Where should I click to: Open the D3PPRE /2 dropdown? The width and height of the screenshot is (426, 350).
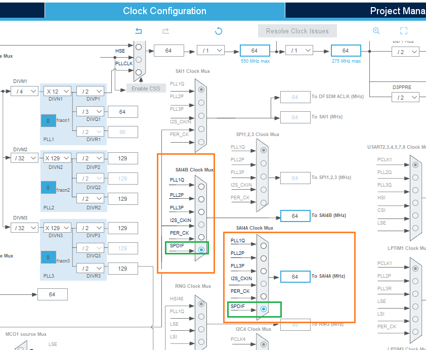pos(405,97)
